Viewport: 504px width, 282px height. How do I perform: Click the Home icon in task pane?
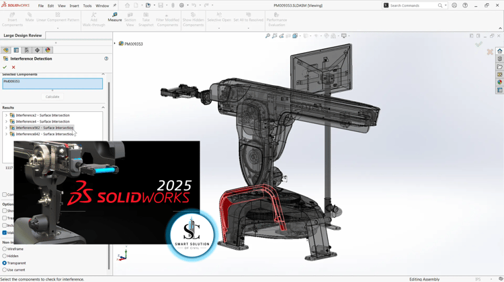pyautogui.click(x=499, y=52)
